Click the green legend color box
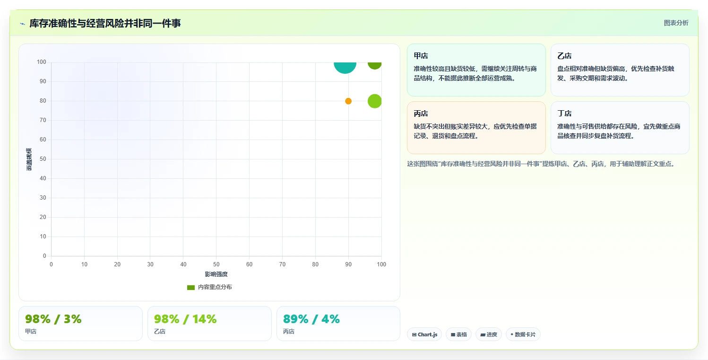Viewport: 708px width, 360px height. [x=191, y=288]
